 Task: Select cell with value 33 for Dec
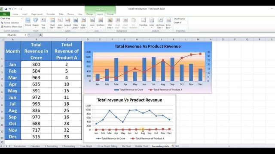coord(67,136)
